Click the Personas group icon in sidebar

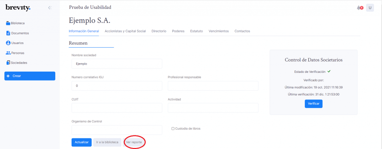(x=8, y=53)
